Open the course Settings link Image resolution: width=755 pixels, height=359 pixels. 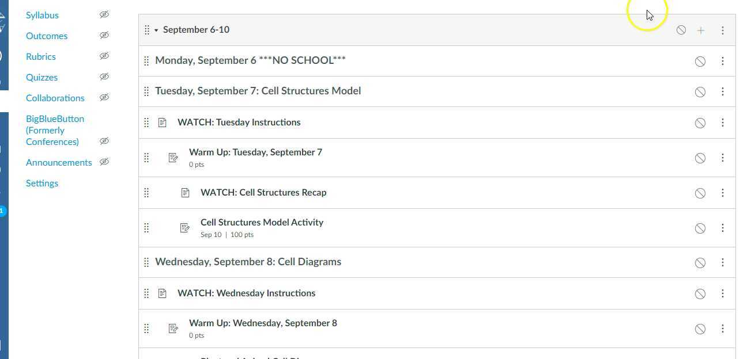[x=42, y=183]
